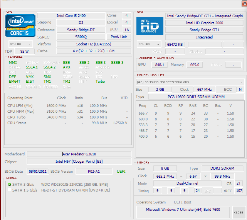Viewport: 247px width, 220px height.
Task: Open the CPU #0 selector dropdown
Action: [x=20, y=44]
